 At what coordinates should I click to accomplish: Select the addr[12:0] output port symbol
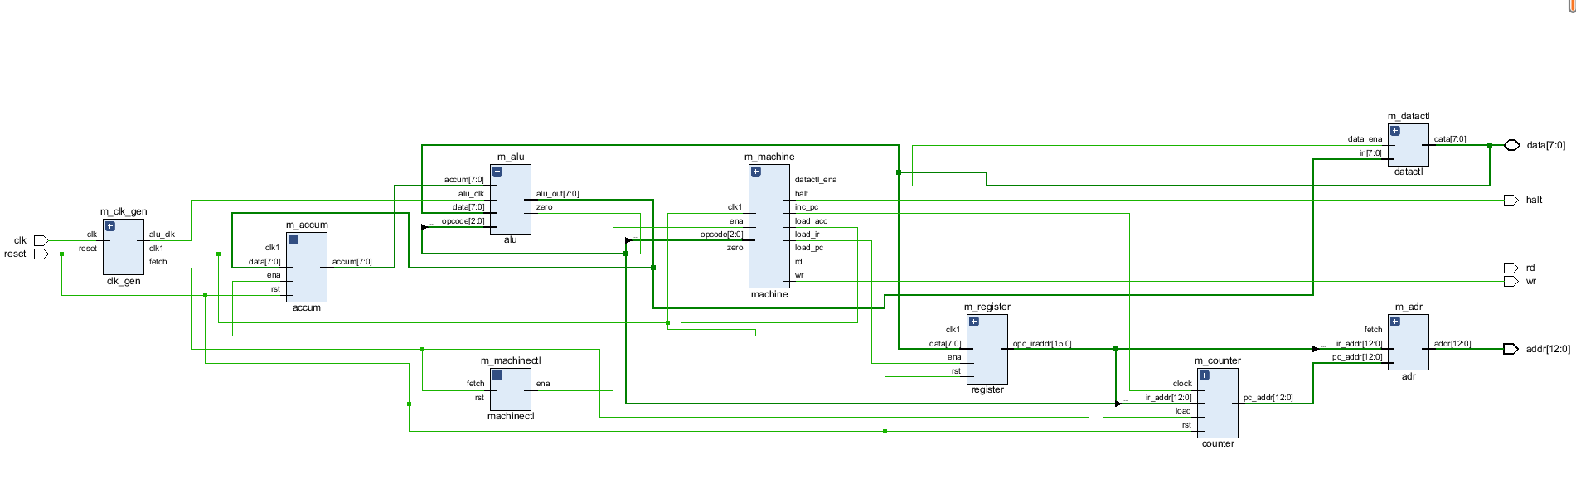tap(1511, 349)
